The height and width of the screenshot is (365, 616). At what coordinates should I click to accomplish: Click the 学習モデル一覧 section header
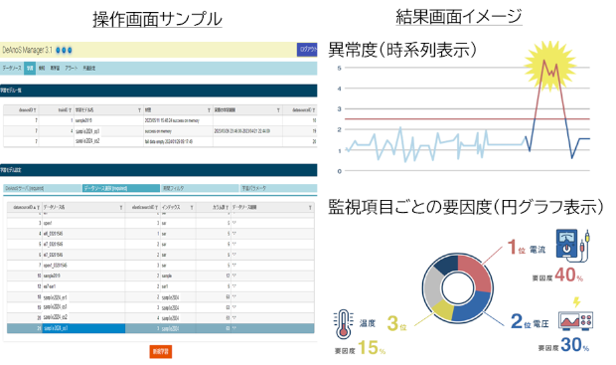(158, 91)
